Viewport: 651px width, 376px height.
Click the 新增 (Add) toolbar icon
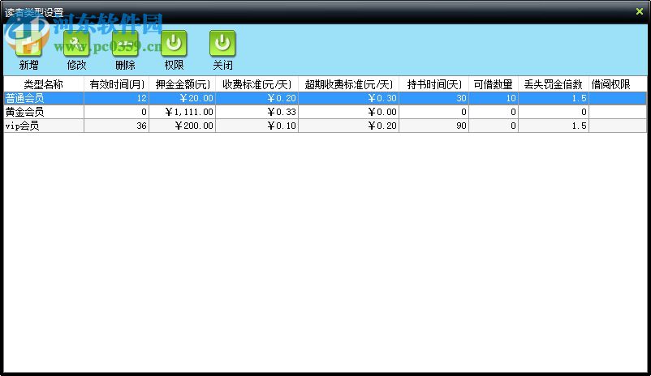pyautogui.click(x=28, y=43)
